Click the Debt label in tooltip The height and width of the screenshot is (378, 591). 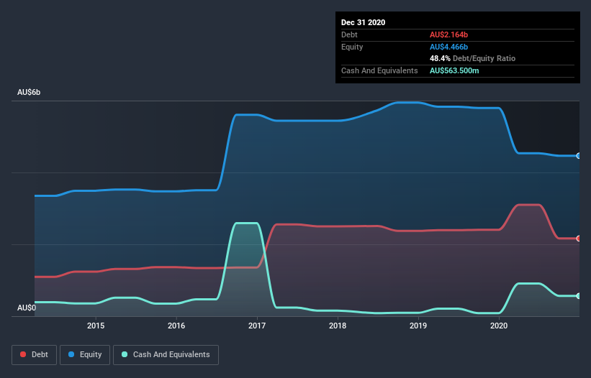349,34
